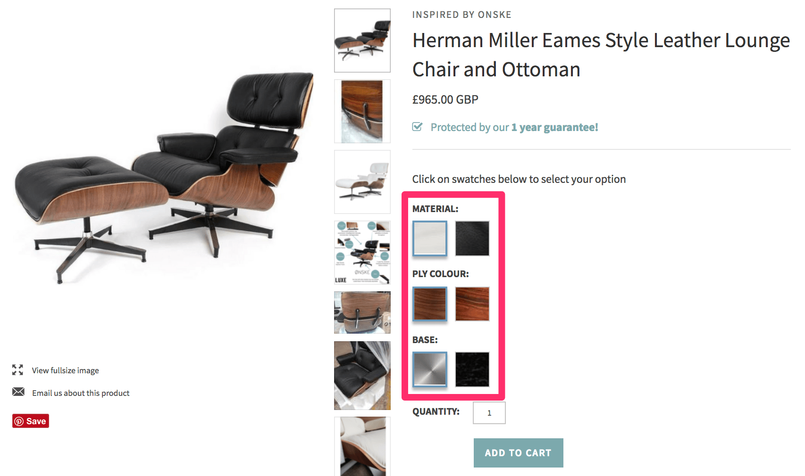Show the chair back brackets thumbnail
Viewport: 805px width, 476px height.
362,312
